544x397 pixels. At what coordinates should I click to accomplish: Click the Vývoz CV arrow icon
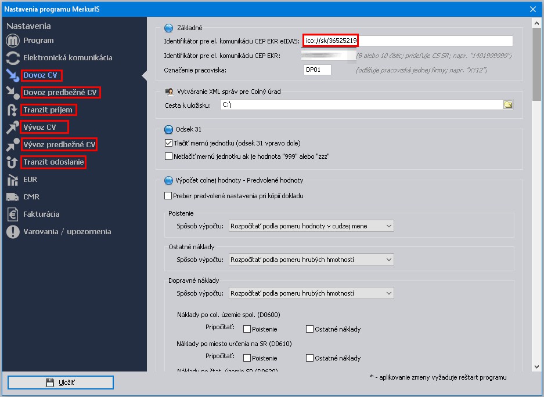click(13, 127)
